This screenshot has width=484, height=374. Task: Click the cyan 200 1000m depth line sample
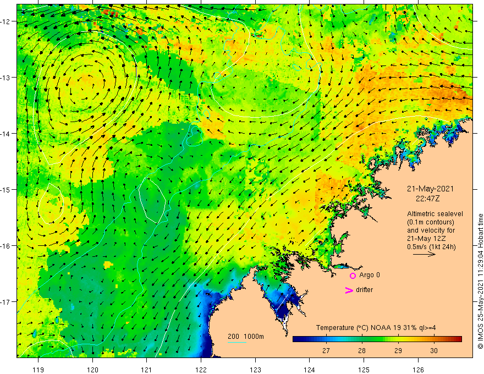pyautogui.click(x=237, y=342)
